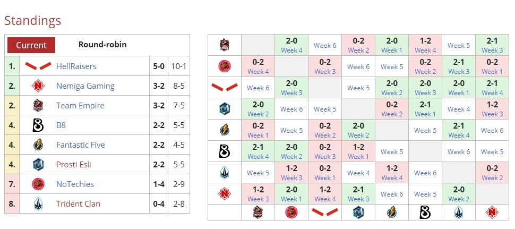Image resolution: width=515 pixels, height=229 pixels.
Task: Click the Nemiga logo in the grid's bottom-right corner
Action: [x=492, y=213]
